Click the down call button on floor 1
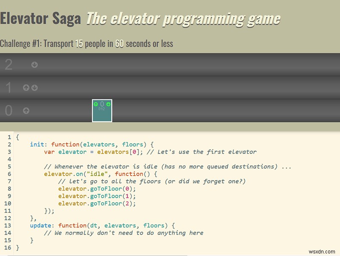Image resolution: width=340 pixels, height=256 pixels. (x=34, y=88)
